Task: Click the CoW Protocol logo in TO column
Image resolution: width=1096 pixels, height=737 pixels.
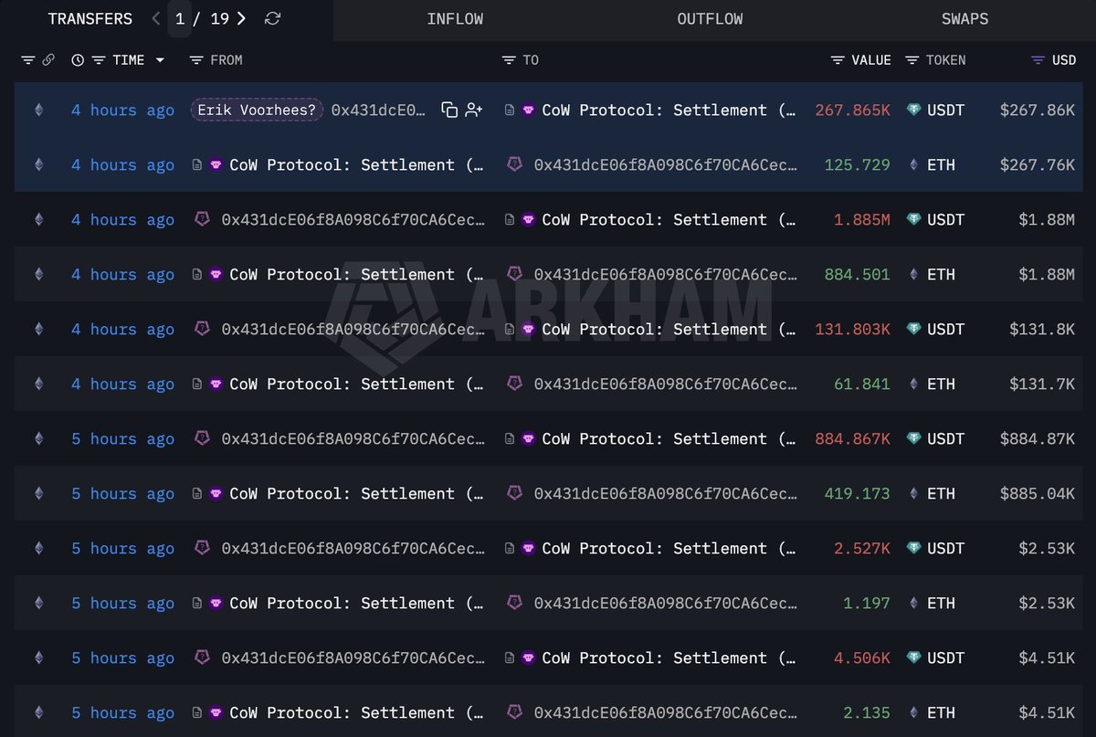Action: click(530, 110)
